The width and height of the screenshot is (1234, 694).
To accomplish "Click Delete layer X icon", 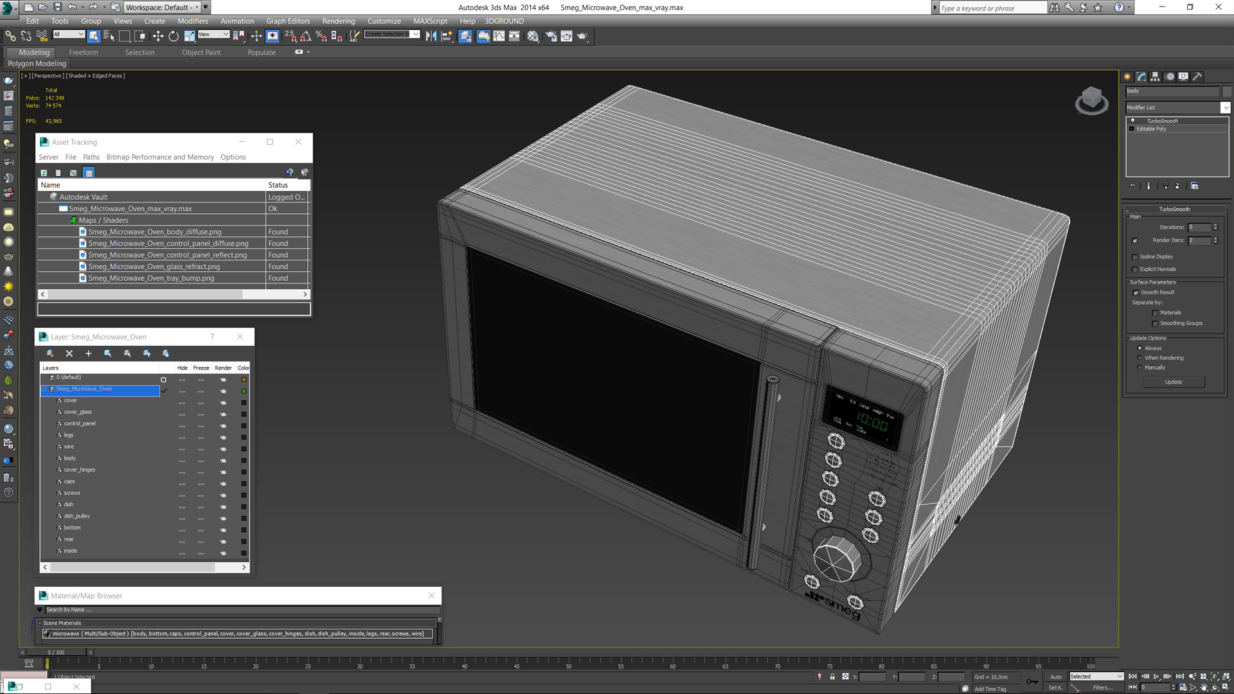I will 69,353.
